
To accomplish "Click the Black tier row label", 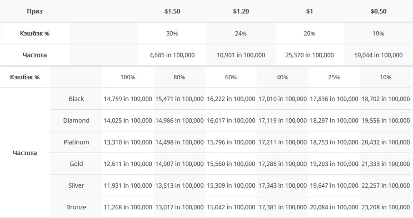I will click(76, 99).
